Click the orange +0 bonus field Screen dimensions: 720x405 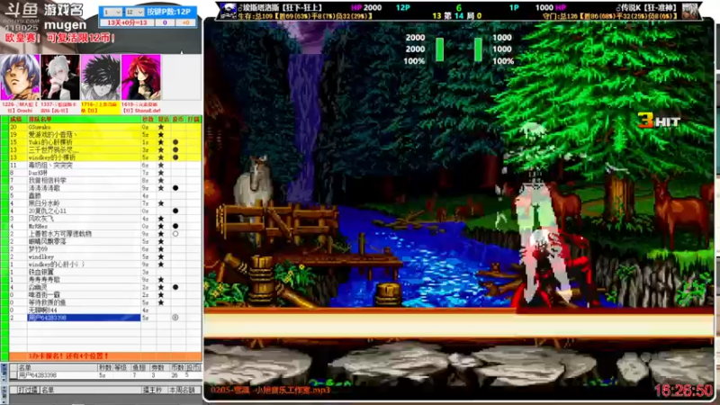[x=186, y=22]
